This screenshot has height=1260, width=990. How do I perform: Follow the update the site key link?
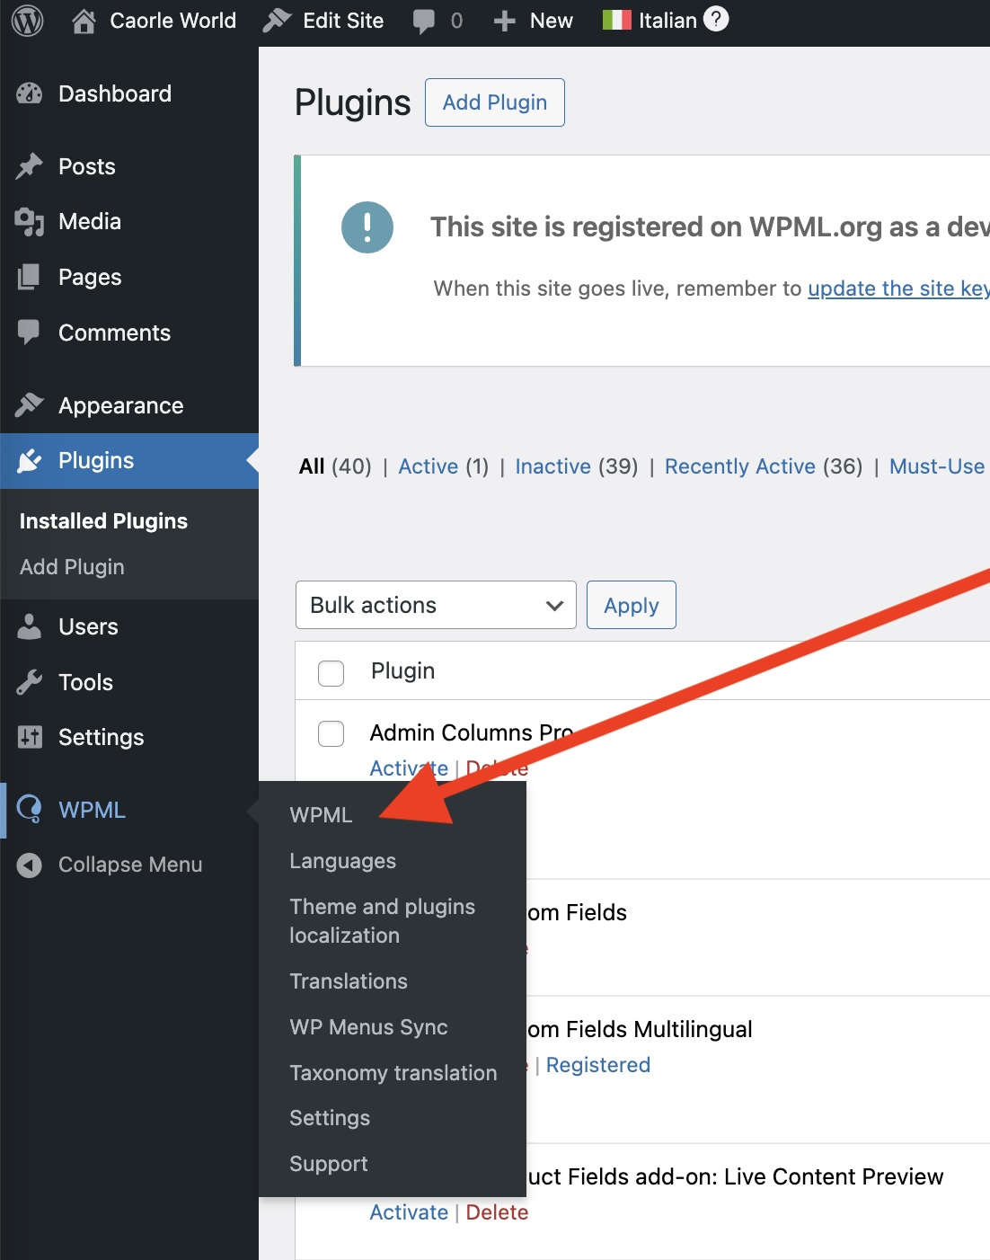(898, 288)
